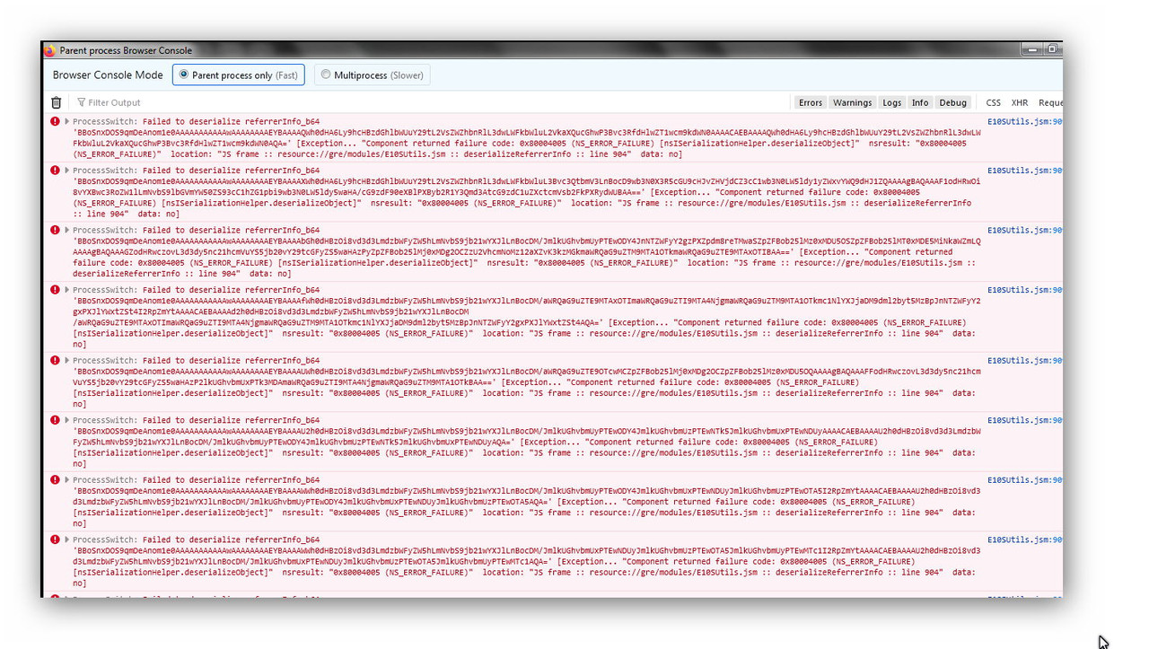Expand the error message ending MTc1AQA=

66,540
